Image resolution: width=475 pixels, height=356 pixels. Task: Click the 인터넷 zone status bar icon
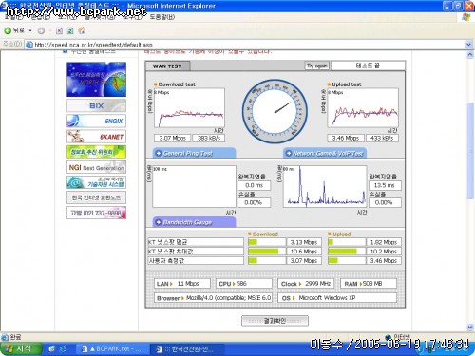pos(388,337)
